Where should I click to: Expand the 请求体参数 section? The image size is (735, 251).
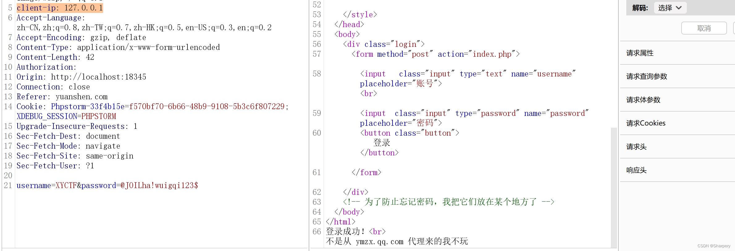677,100
